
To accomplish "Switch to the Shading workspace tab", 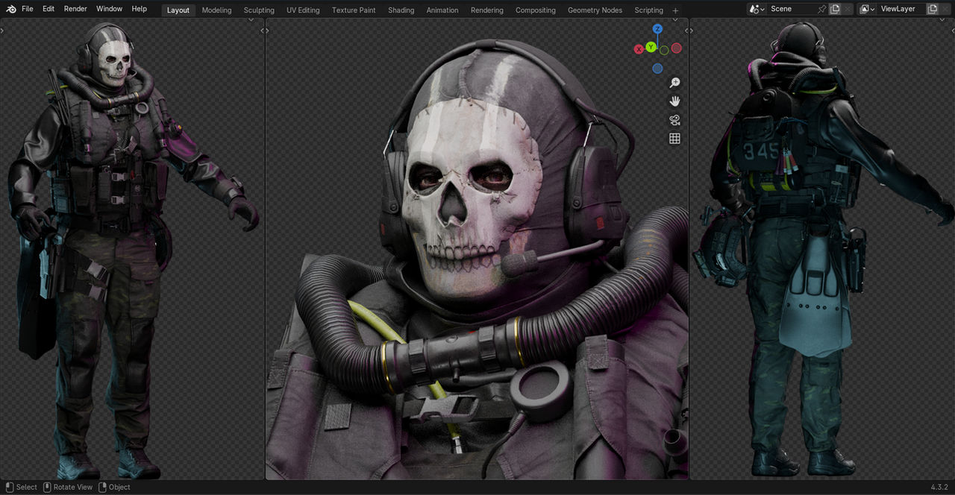I will click(401, 10).
